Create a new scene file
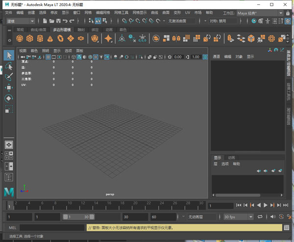Viewport: 294px width, 242px height. (45, 21)
